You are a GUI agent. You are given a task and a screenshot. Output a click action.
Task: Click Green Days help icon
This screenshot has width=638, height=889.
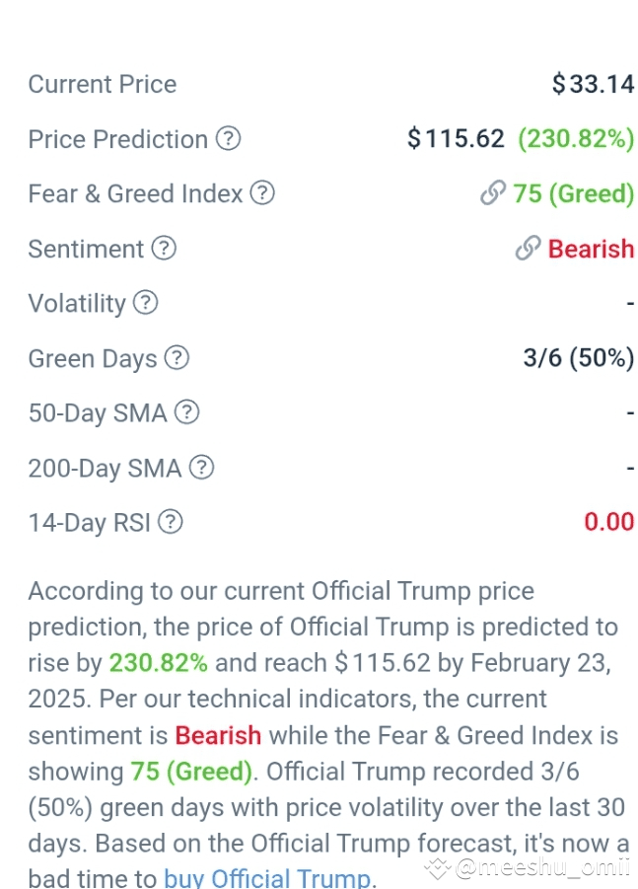click(x=177, y=357)
